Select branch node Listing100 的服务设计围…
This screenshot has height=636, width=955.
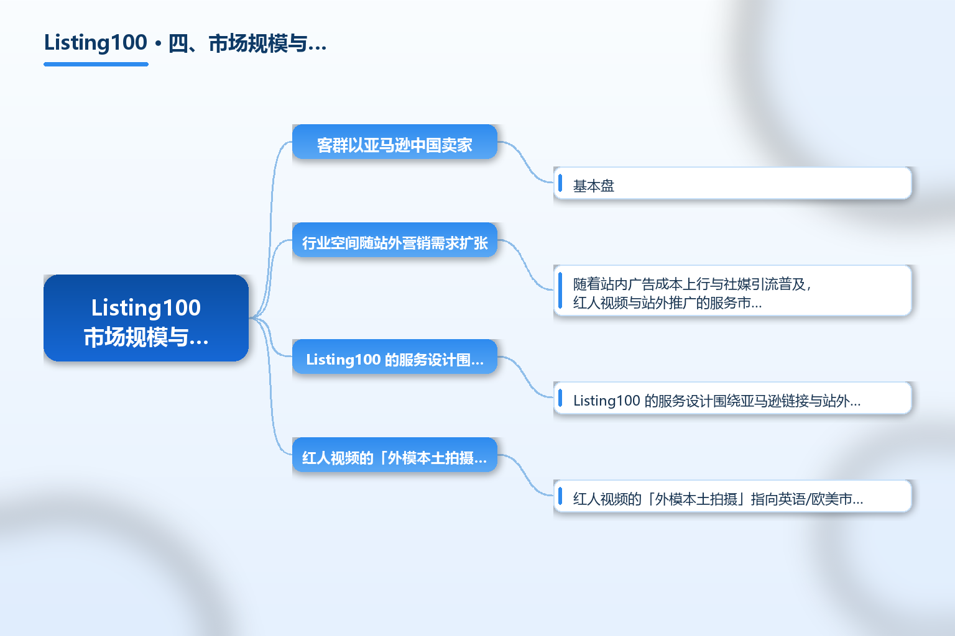click(395, 357)
